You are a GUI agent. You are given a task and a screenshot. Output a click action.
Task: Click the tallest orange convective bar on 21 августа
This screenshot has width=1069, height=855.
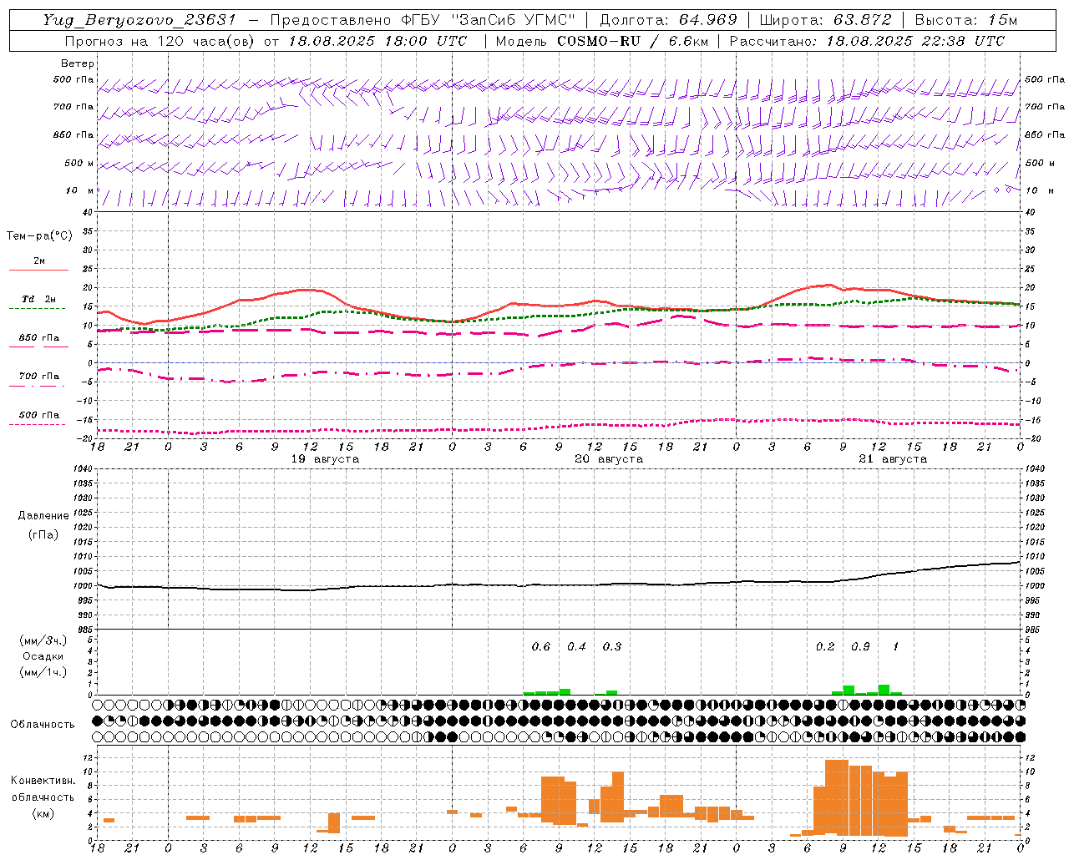pyautogui.click(x=837, y=797)
